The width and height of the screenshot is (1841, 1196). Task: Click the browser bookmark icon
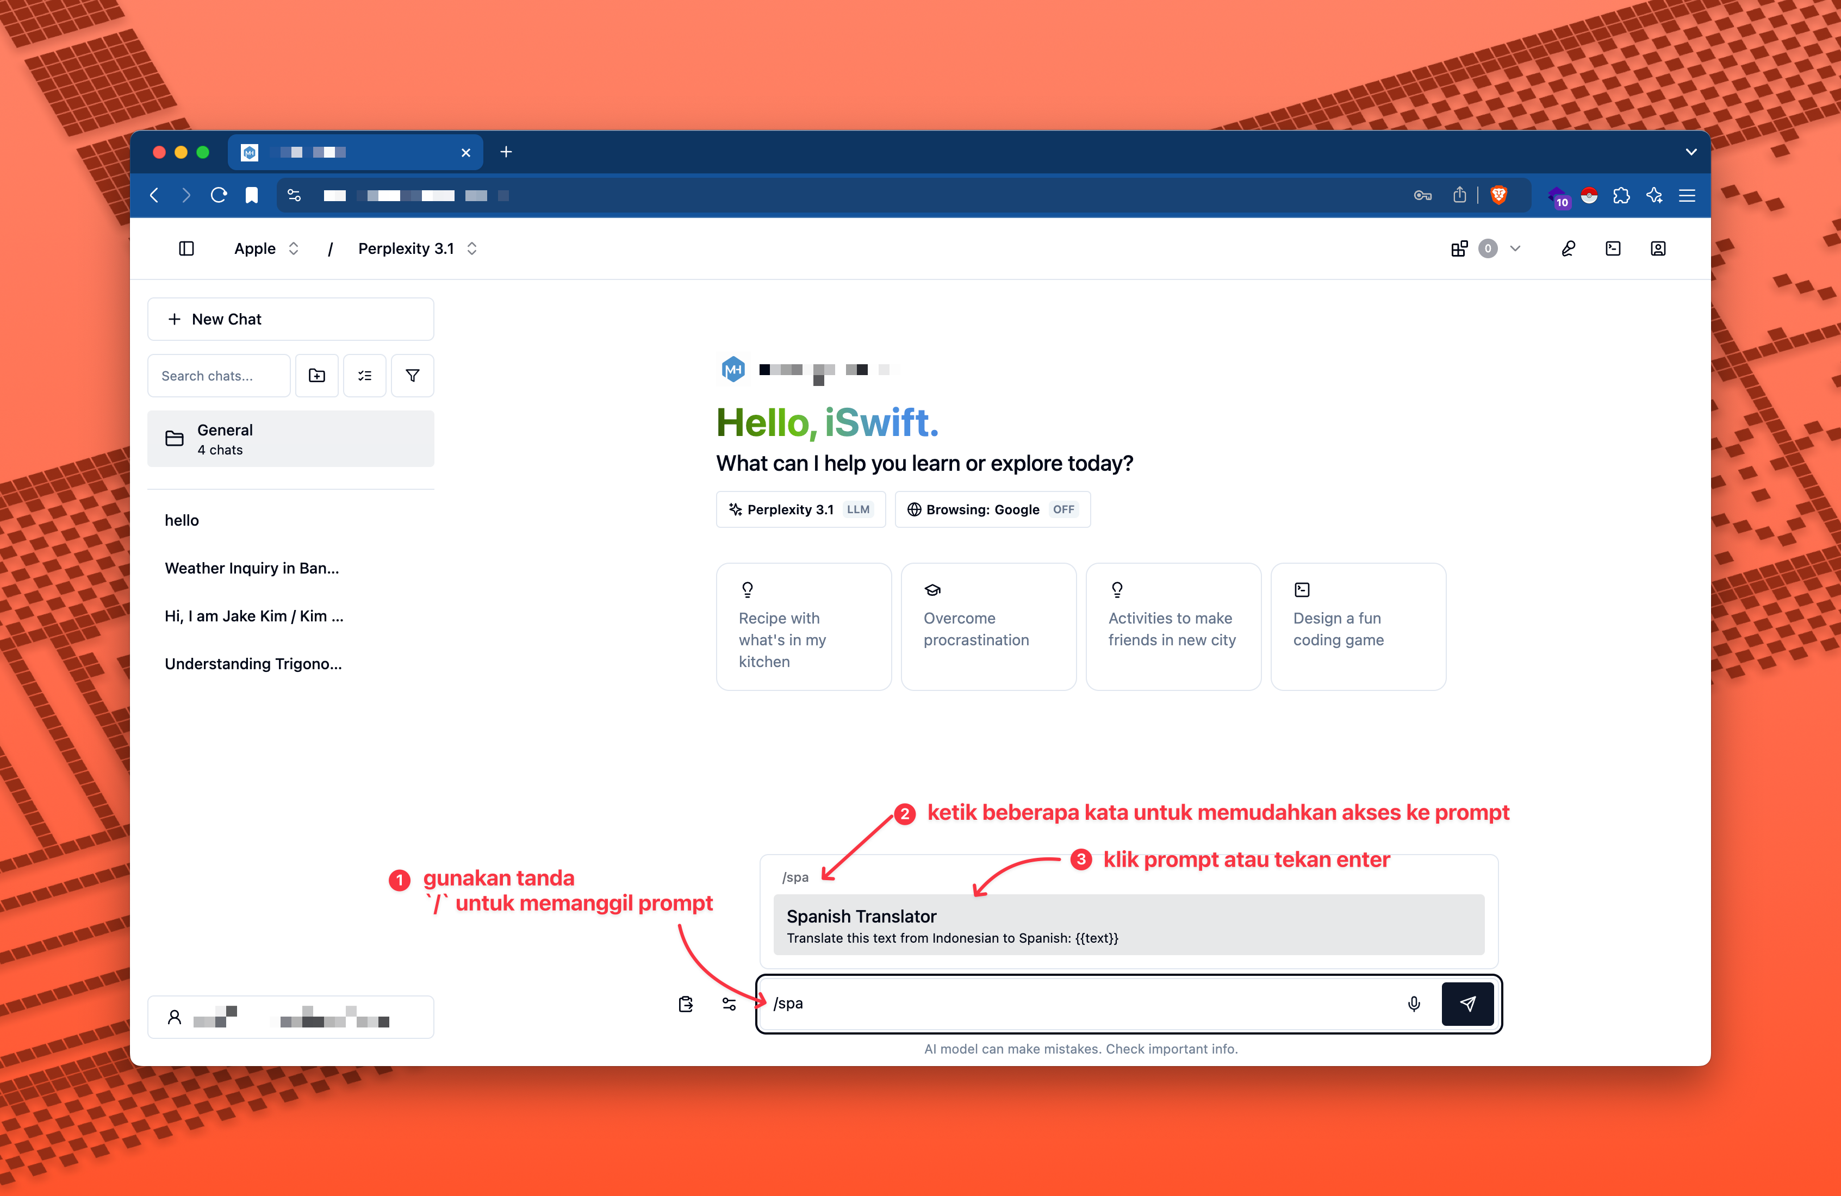tap(251, 195)
